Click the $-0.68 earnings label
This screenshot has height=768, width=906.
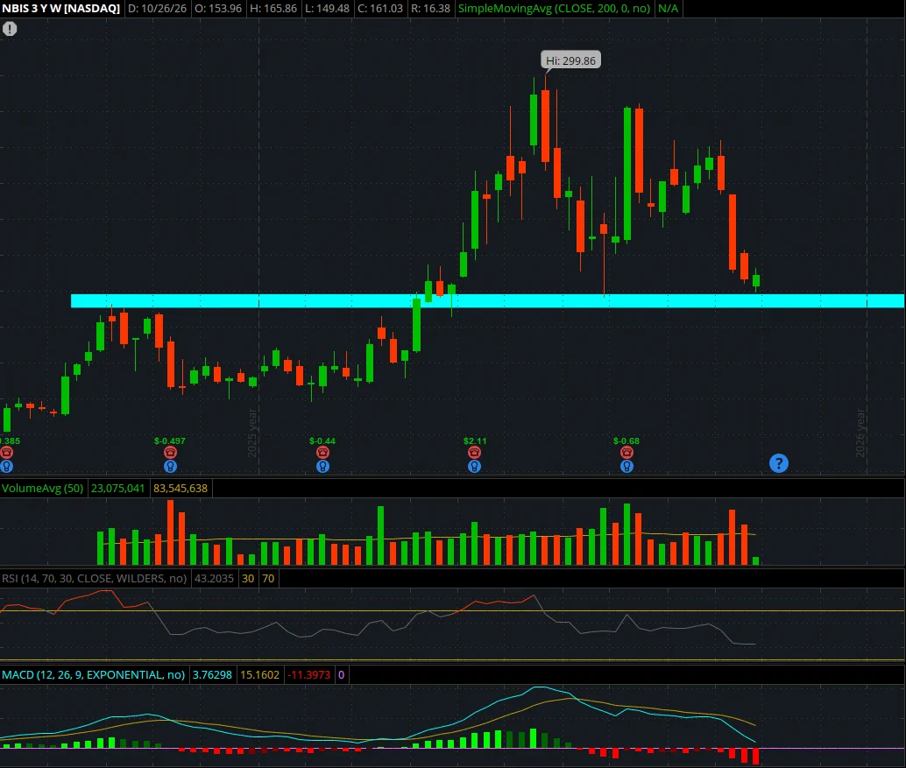(626, 441)
